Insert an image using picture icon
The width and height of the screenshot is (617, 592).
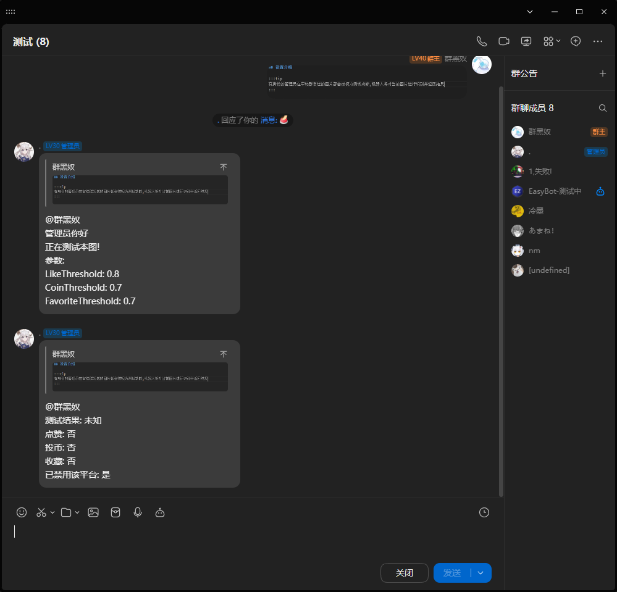(x=93, y=512)
